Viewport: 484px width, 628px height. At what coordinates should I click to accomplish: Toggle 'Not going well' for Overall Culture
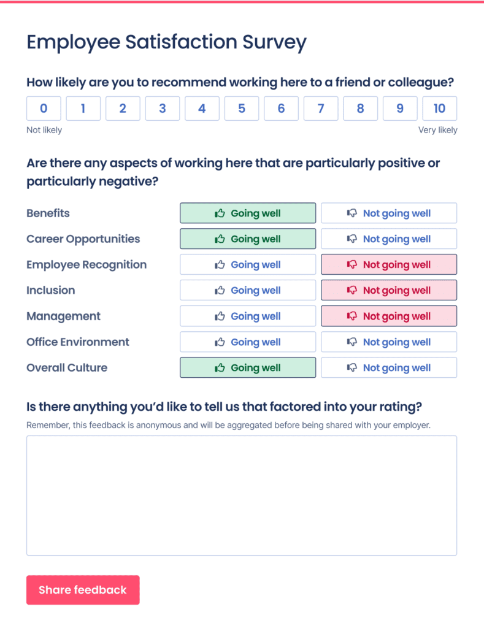point(388,367)
